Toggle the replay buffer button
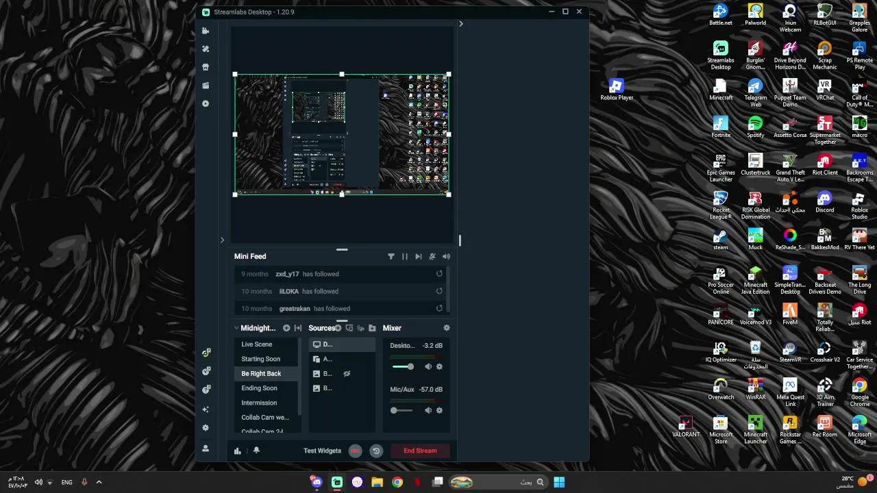Image resolution: width=877 pixels, height=493 pixels. [x=376, y=451]
